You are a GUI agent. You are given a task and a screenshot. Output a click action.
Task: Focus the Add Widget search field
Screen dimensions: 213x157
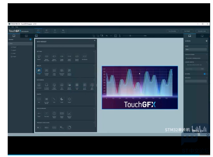[x=66, y=46]
